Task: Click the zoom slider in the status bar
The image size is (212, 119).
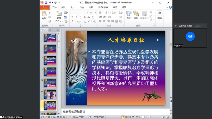Action: tap(150, 117)
